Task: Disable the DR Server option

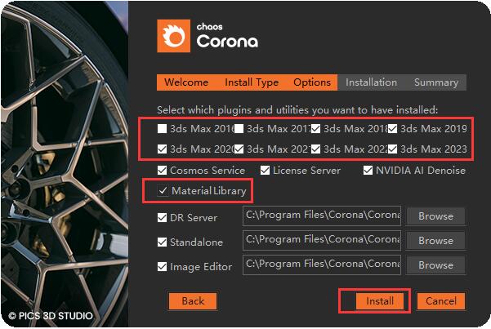Action: [162, 217]
